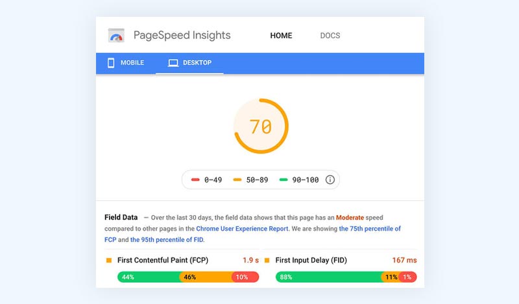Click the desktop laptop icon

[173, 63]
